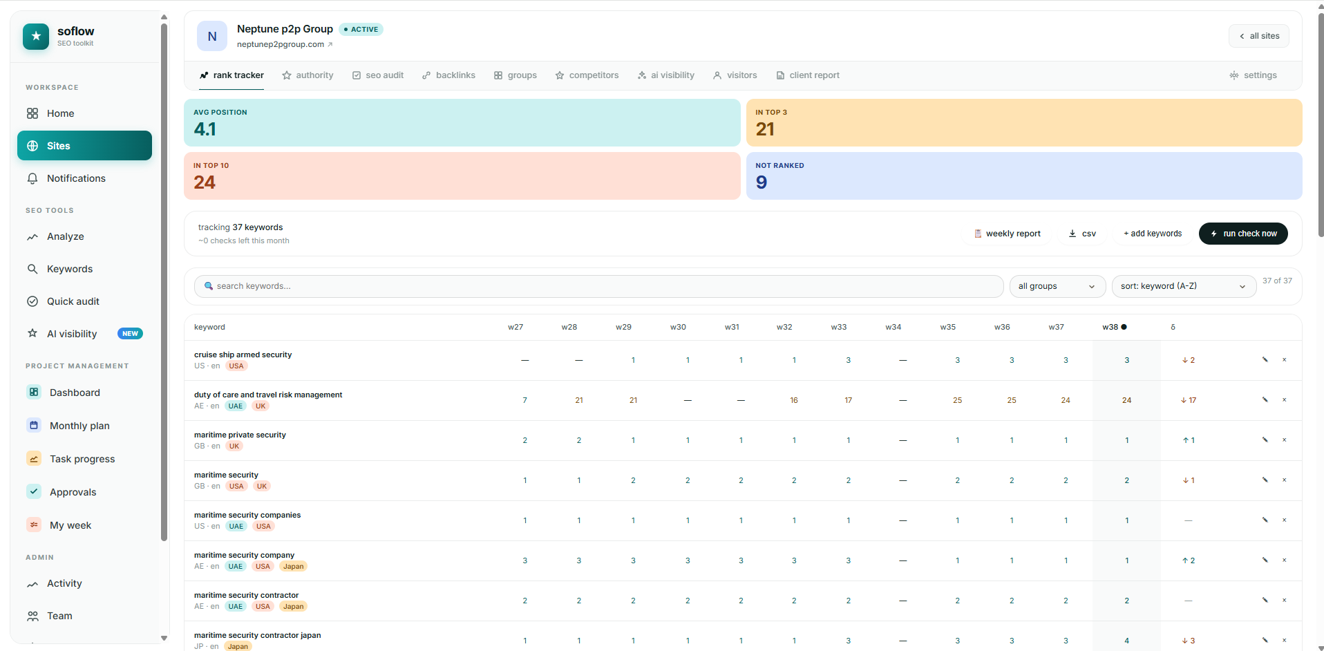
Task: Open the all groups dropdown
Action: coord(1057,286)
